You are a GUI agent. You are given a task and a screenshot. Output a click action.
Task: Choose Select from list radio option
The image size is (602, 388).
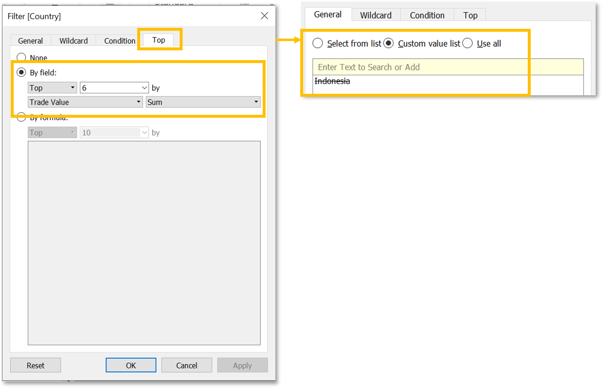coord(318,43)
